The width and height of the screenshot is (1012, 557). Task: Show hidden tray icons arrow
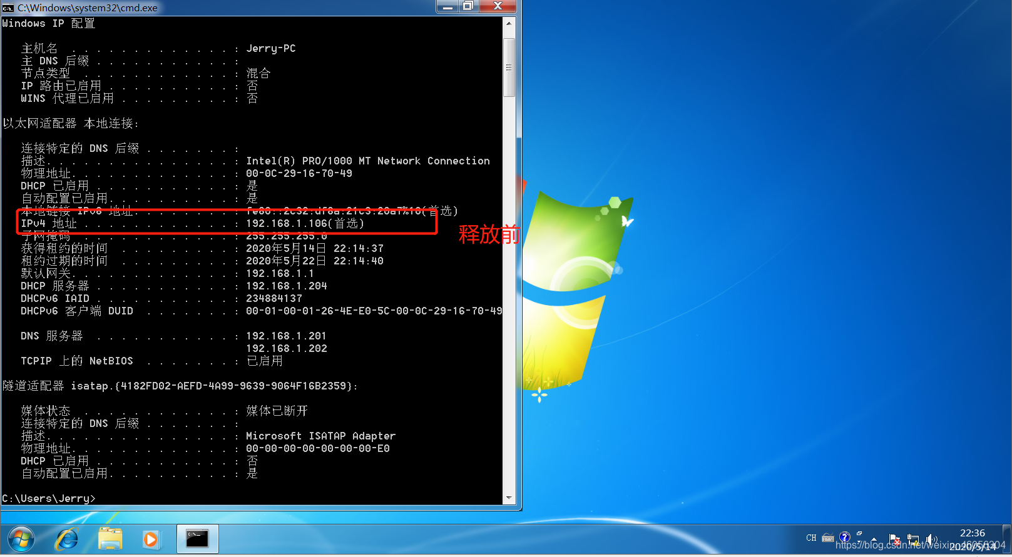874,539
